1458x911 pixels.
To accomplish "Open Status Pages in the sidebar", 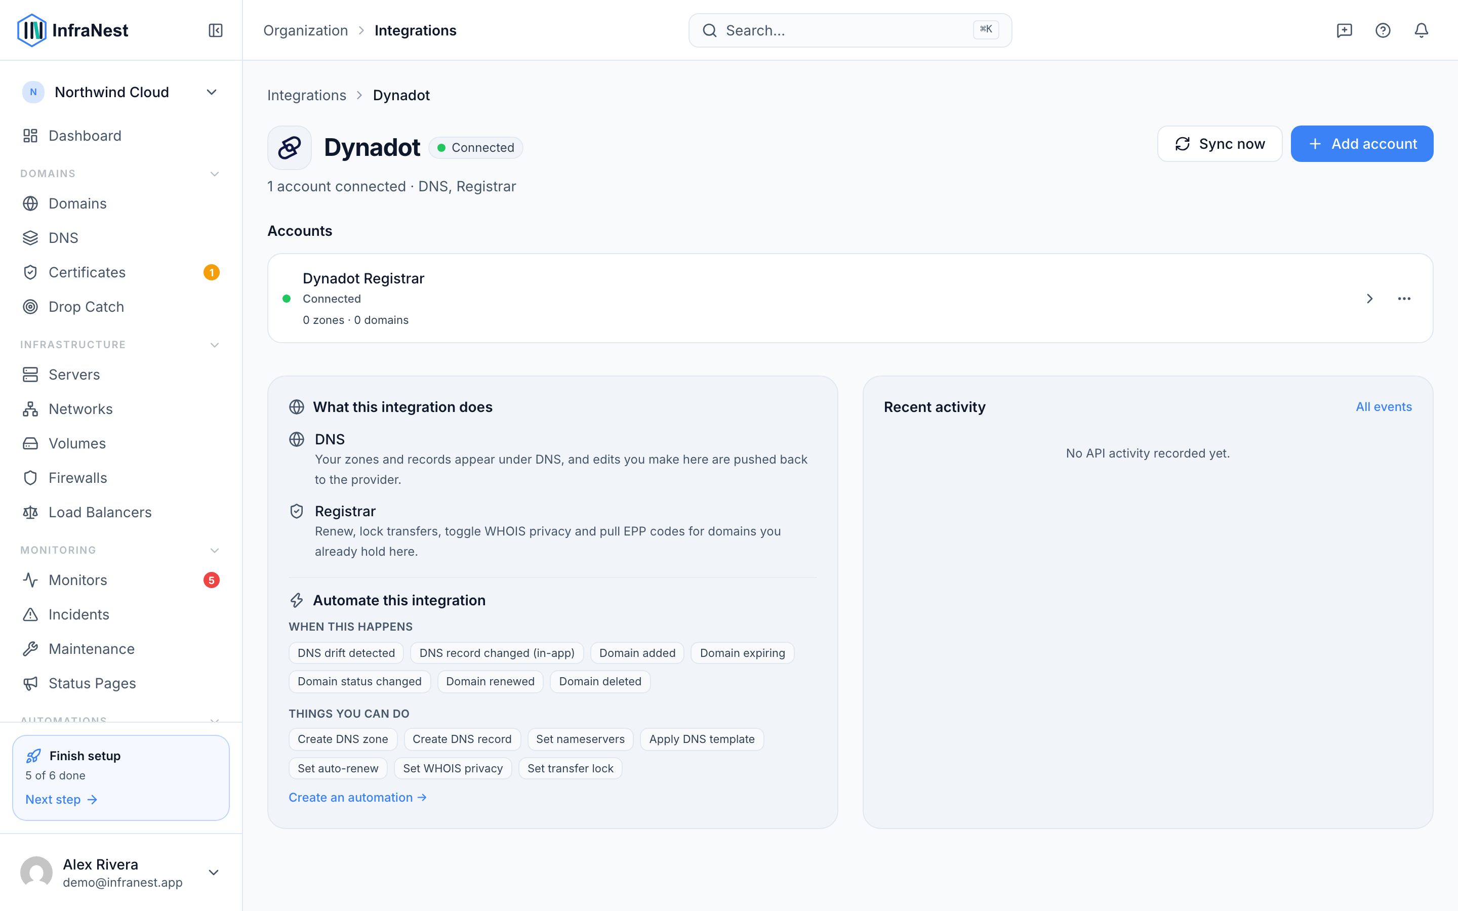I will pyautogui.click(x=120, y=683).
